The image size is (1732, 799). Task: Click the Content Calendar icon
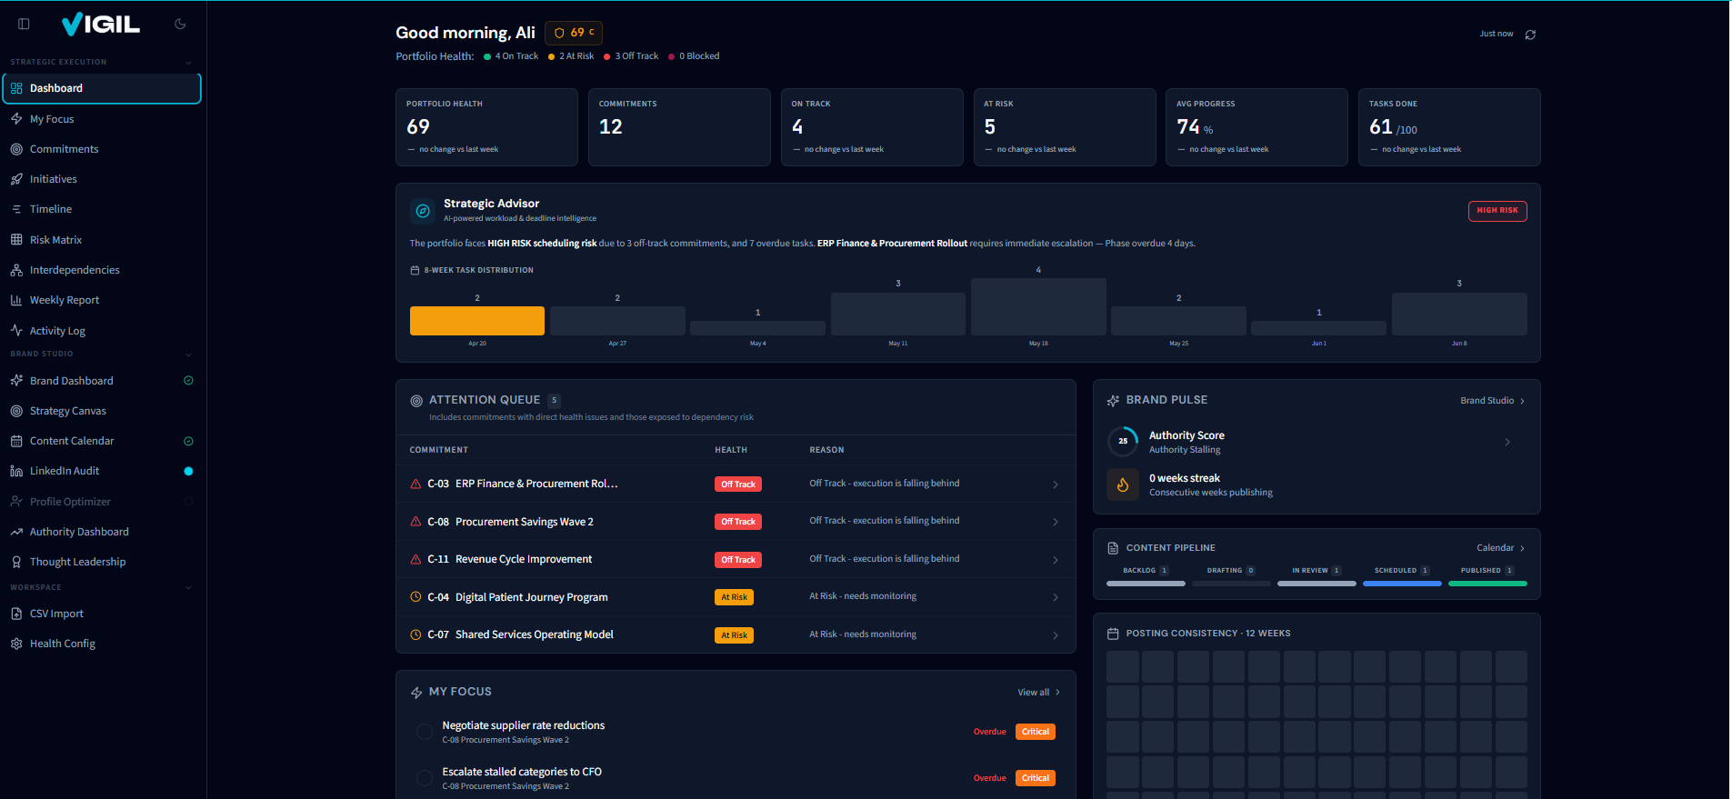pyautogui.click(x=16, y=441)
